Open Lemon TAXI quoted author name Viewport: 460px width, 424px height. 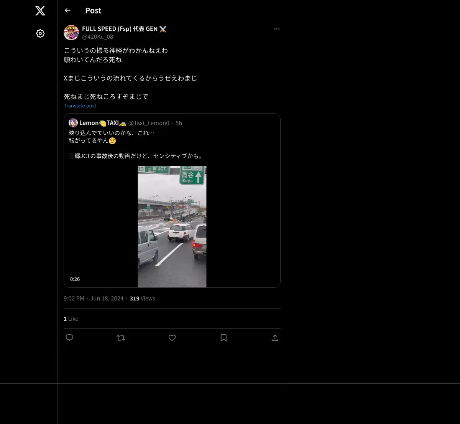tap(103, 123)
